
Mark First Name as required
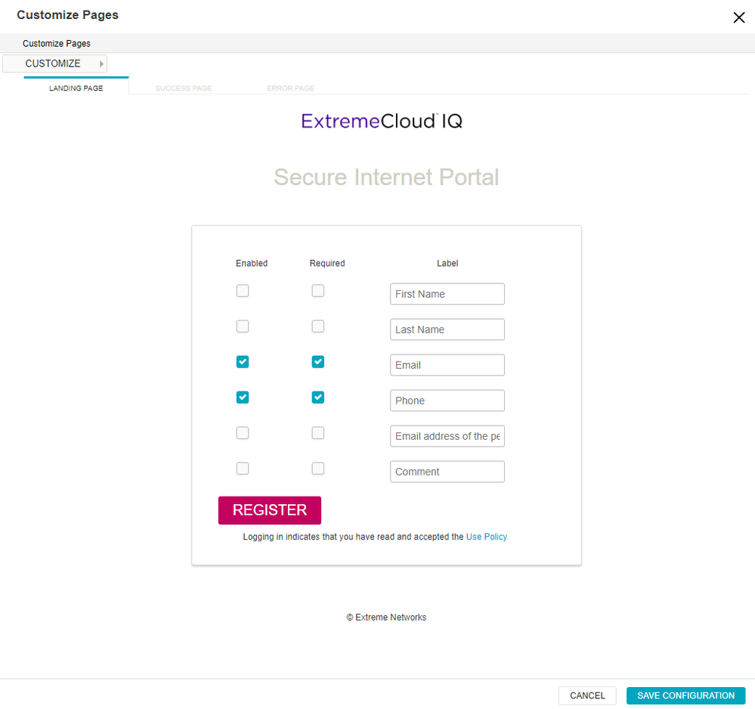click(x=317, y=291)
